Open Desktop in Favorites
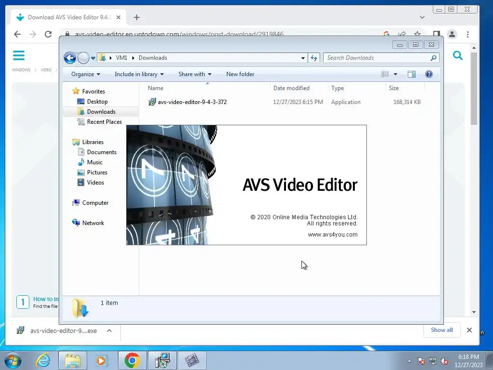Viewport: 493px width, 370px height. click(x=97, y=102)
